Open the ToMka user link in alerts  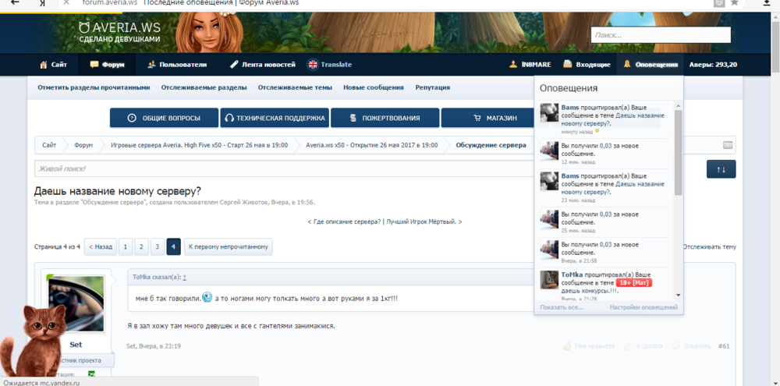click(572, 274)
